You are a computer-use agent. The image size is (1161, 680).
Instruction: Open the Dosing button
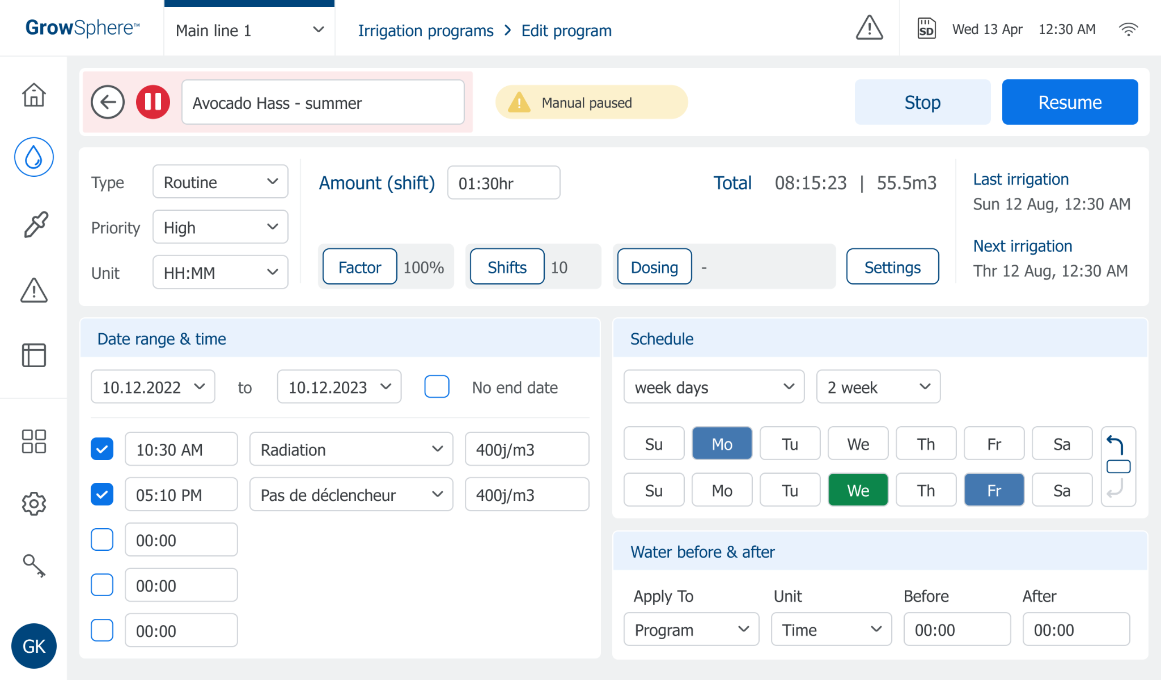655,266
